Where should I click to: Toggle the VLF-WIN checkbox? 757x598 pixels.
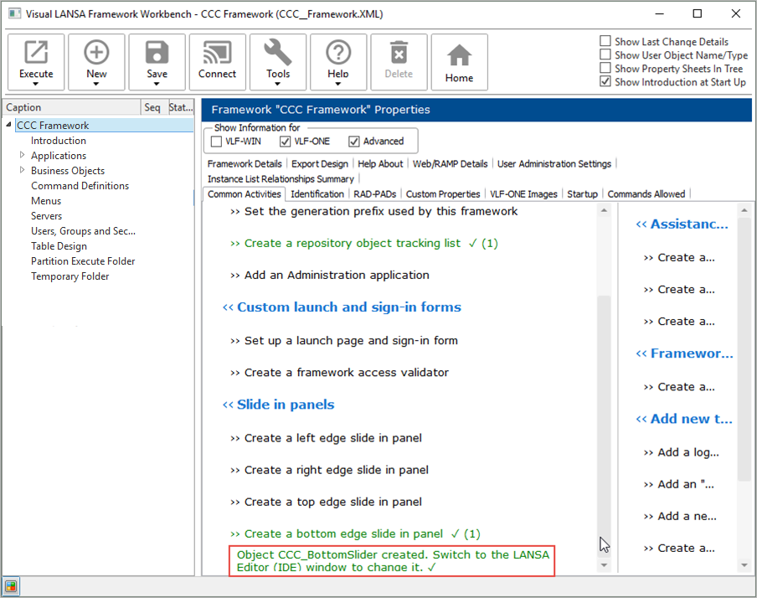pos(217,142)
